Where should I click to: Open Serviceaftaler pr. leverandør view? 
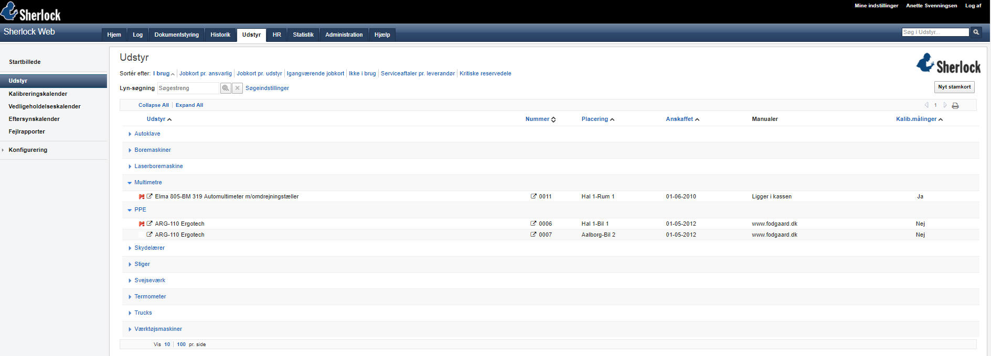click(x=418, y=73)
